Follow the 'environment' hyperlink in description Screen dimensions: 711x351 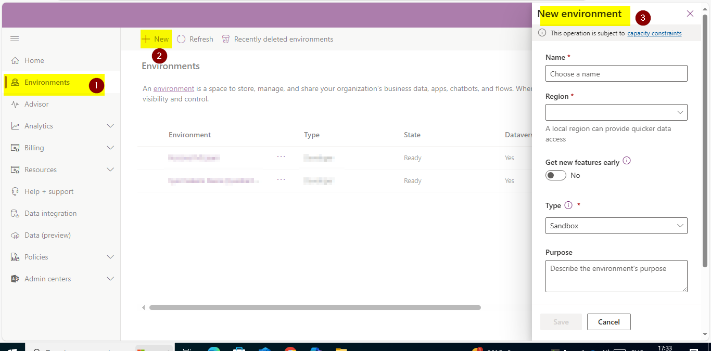174,88
